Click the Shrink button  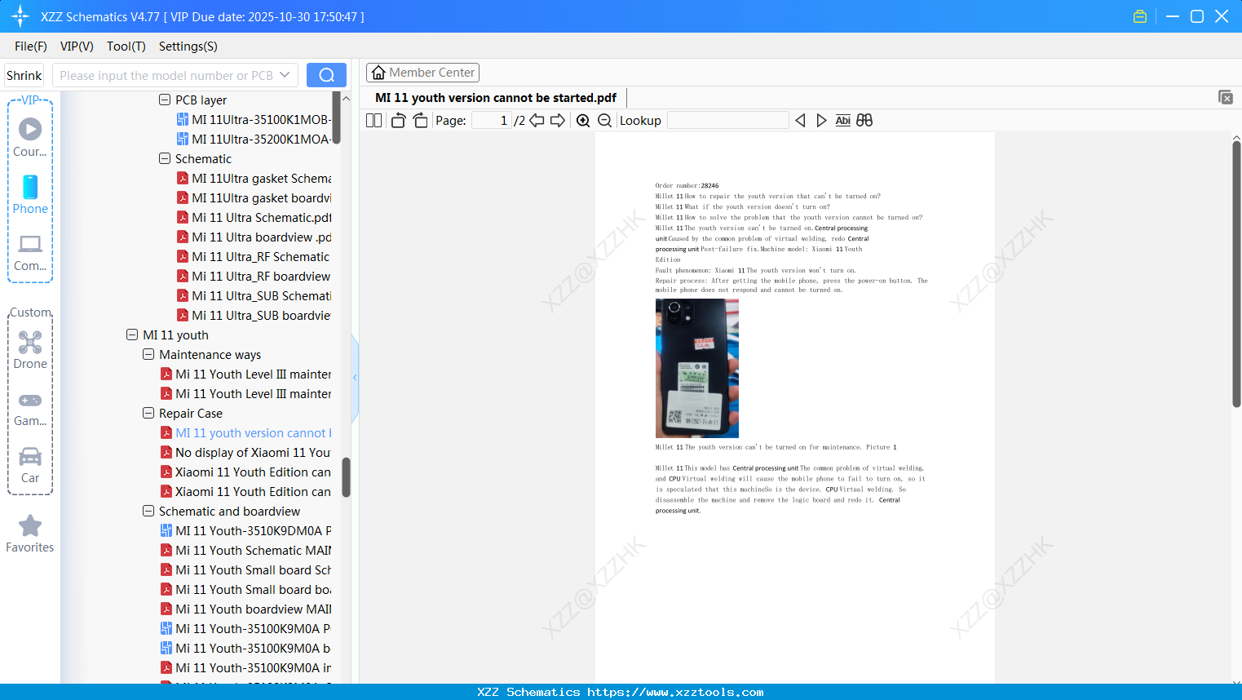pyautogui.click(x=24, y=75)
